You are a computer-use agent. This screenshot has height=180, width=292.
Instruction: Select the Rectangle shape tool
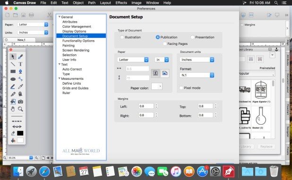(13, 71)
